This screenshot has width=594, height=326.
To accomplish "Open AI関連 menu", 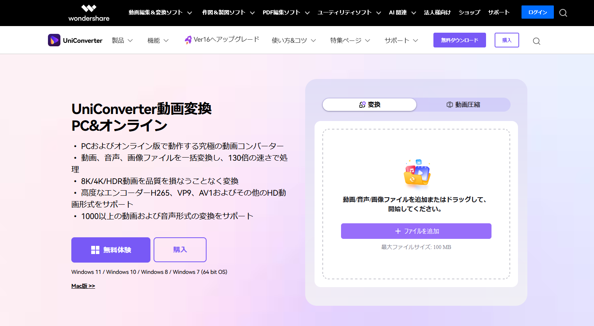I will click(398, 12).
